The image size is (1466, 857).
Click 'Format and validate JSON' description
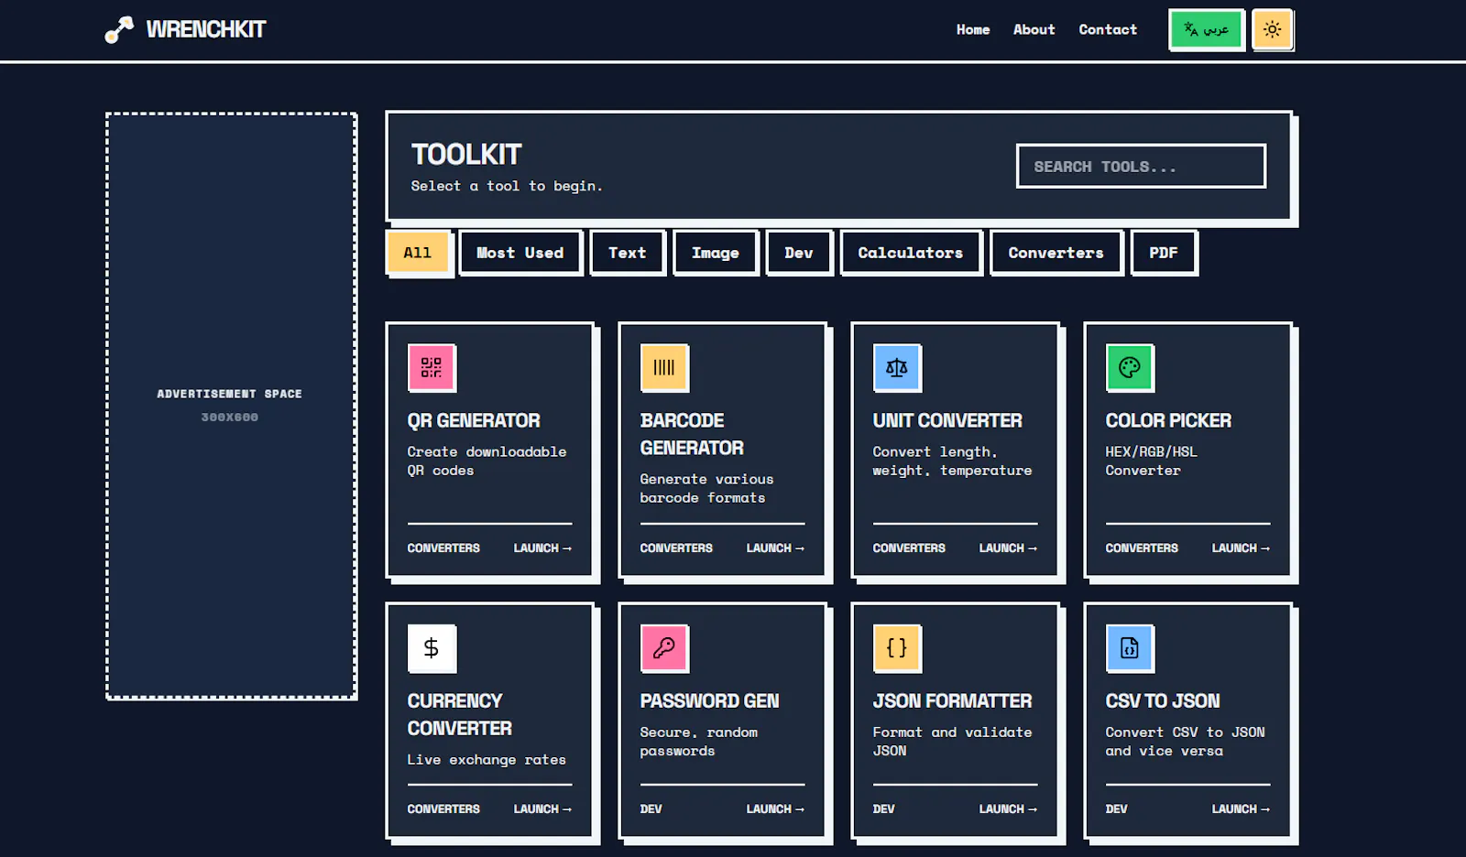click(952, 741)
